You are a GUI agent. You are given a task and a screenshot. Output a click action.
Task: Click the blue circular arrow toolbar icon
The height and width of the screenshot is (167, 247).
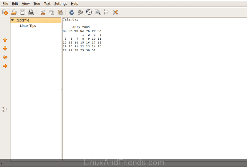tap(72, 12)
